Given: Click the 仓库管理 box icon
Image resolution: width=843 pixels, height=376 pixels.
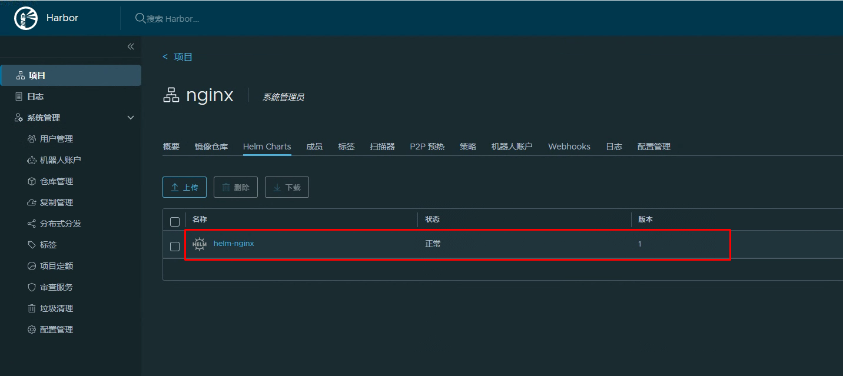Looking at the screenshot, I should click(32, 181).
